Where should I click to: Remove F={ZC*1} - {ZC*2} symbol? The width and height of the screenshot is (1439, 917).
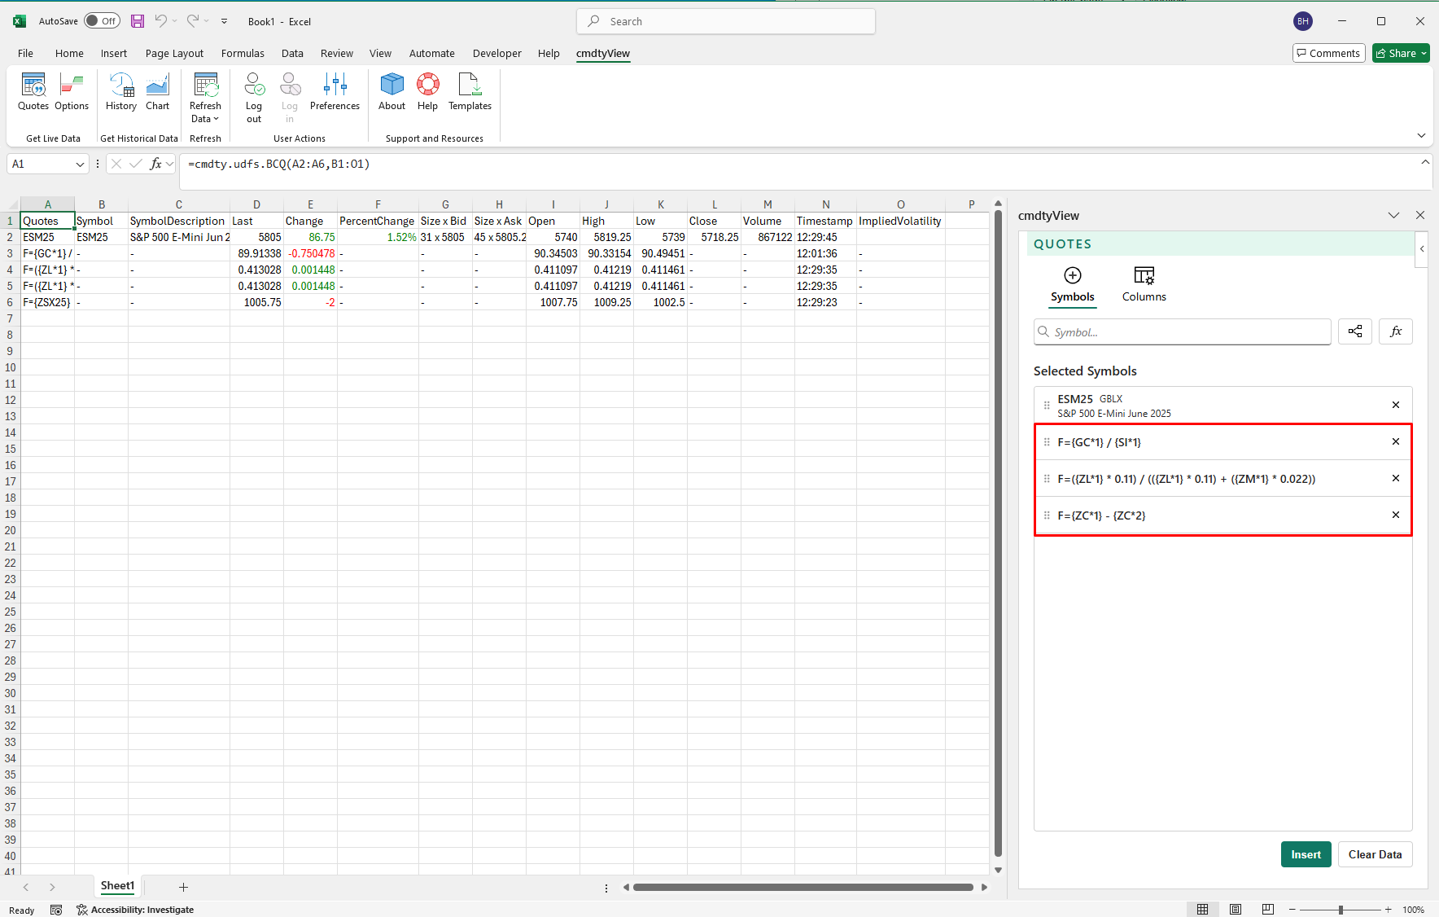[1396, 515]
